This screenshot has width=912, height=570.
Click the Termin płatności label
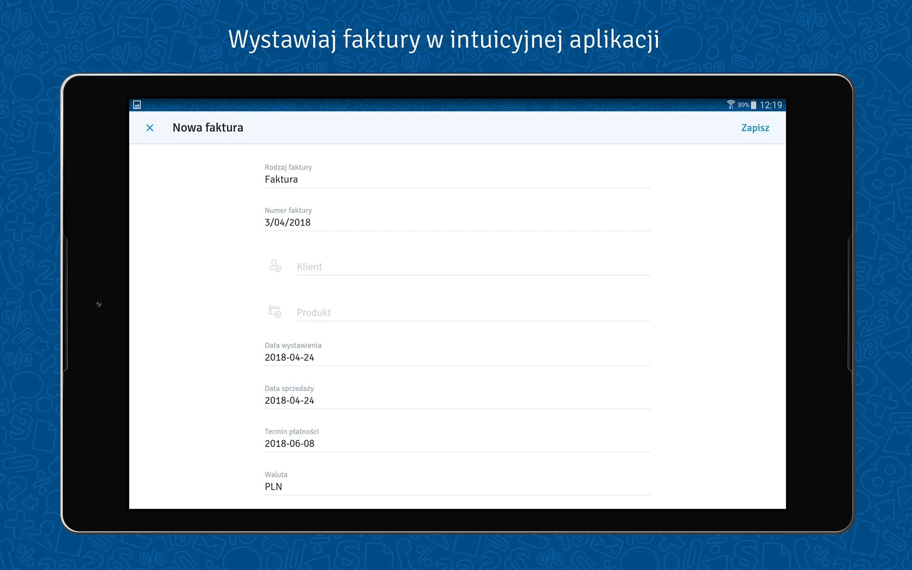point(291,431)
